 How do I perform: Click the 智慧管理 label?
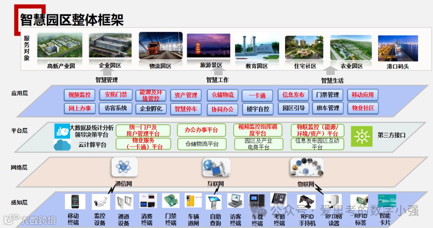click(107, 80)
